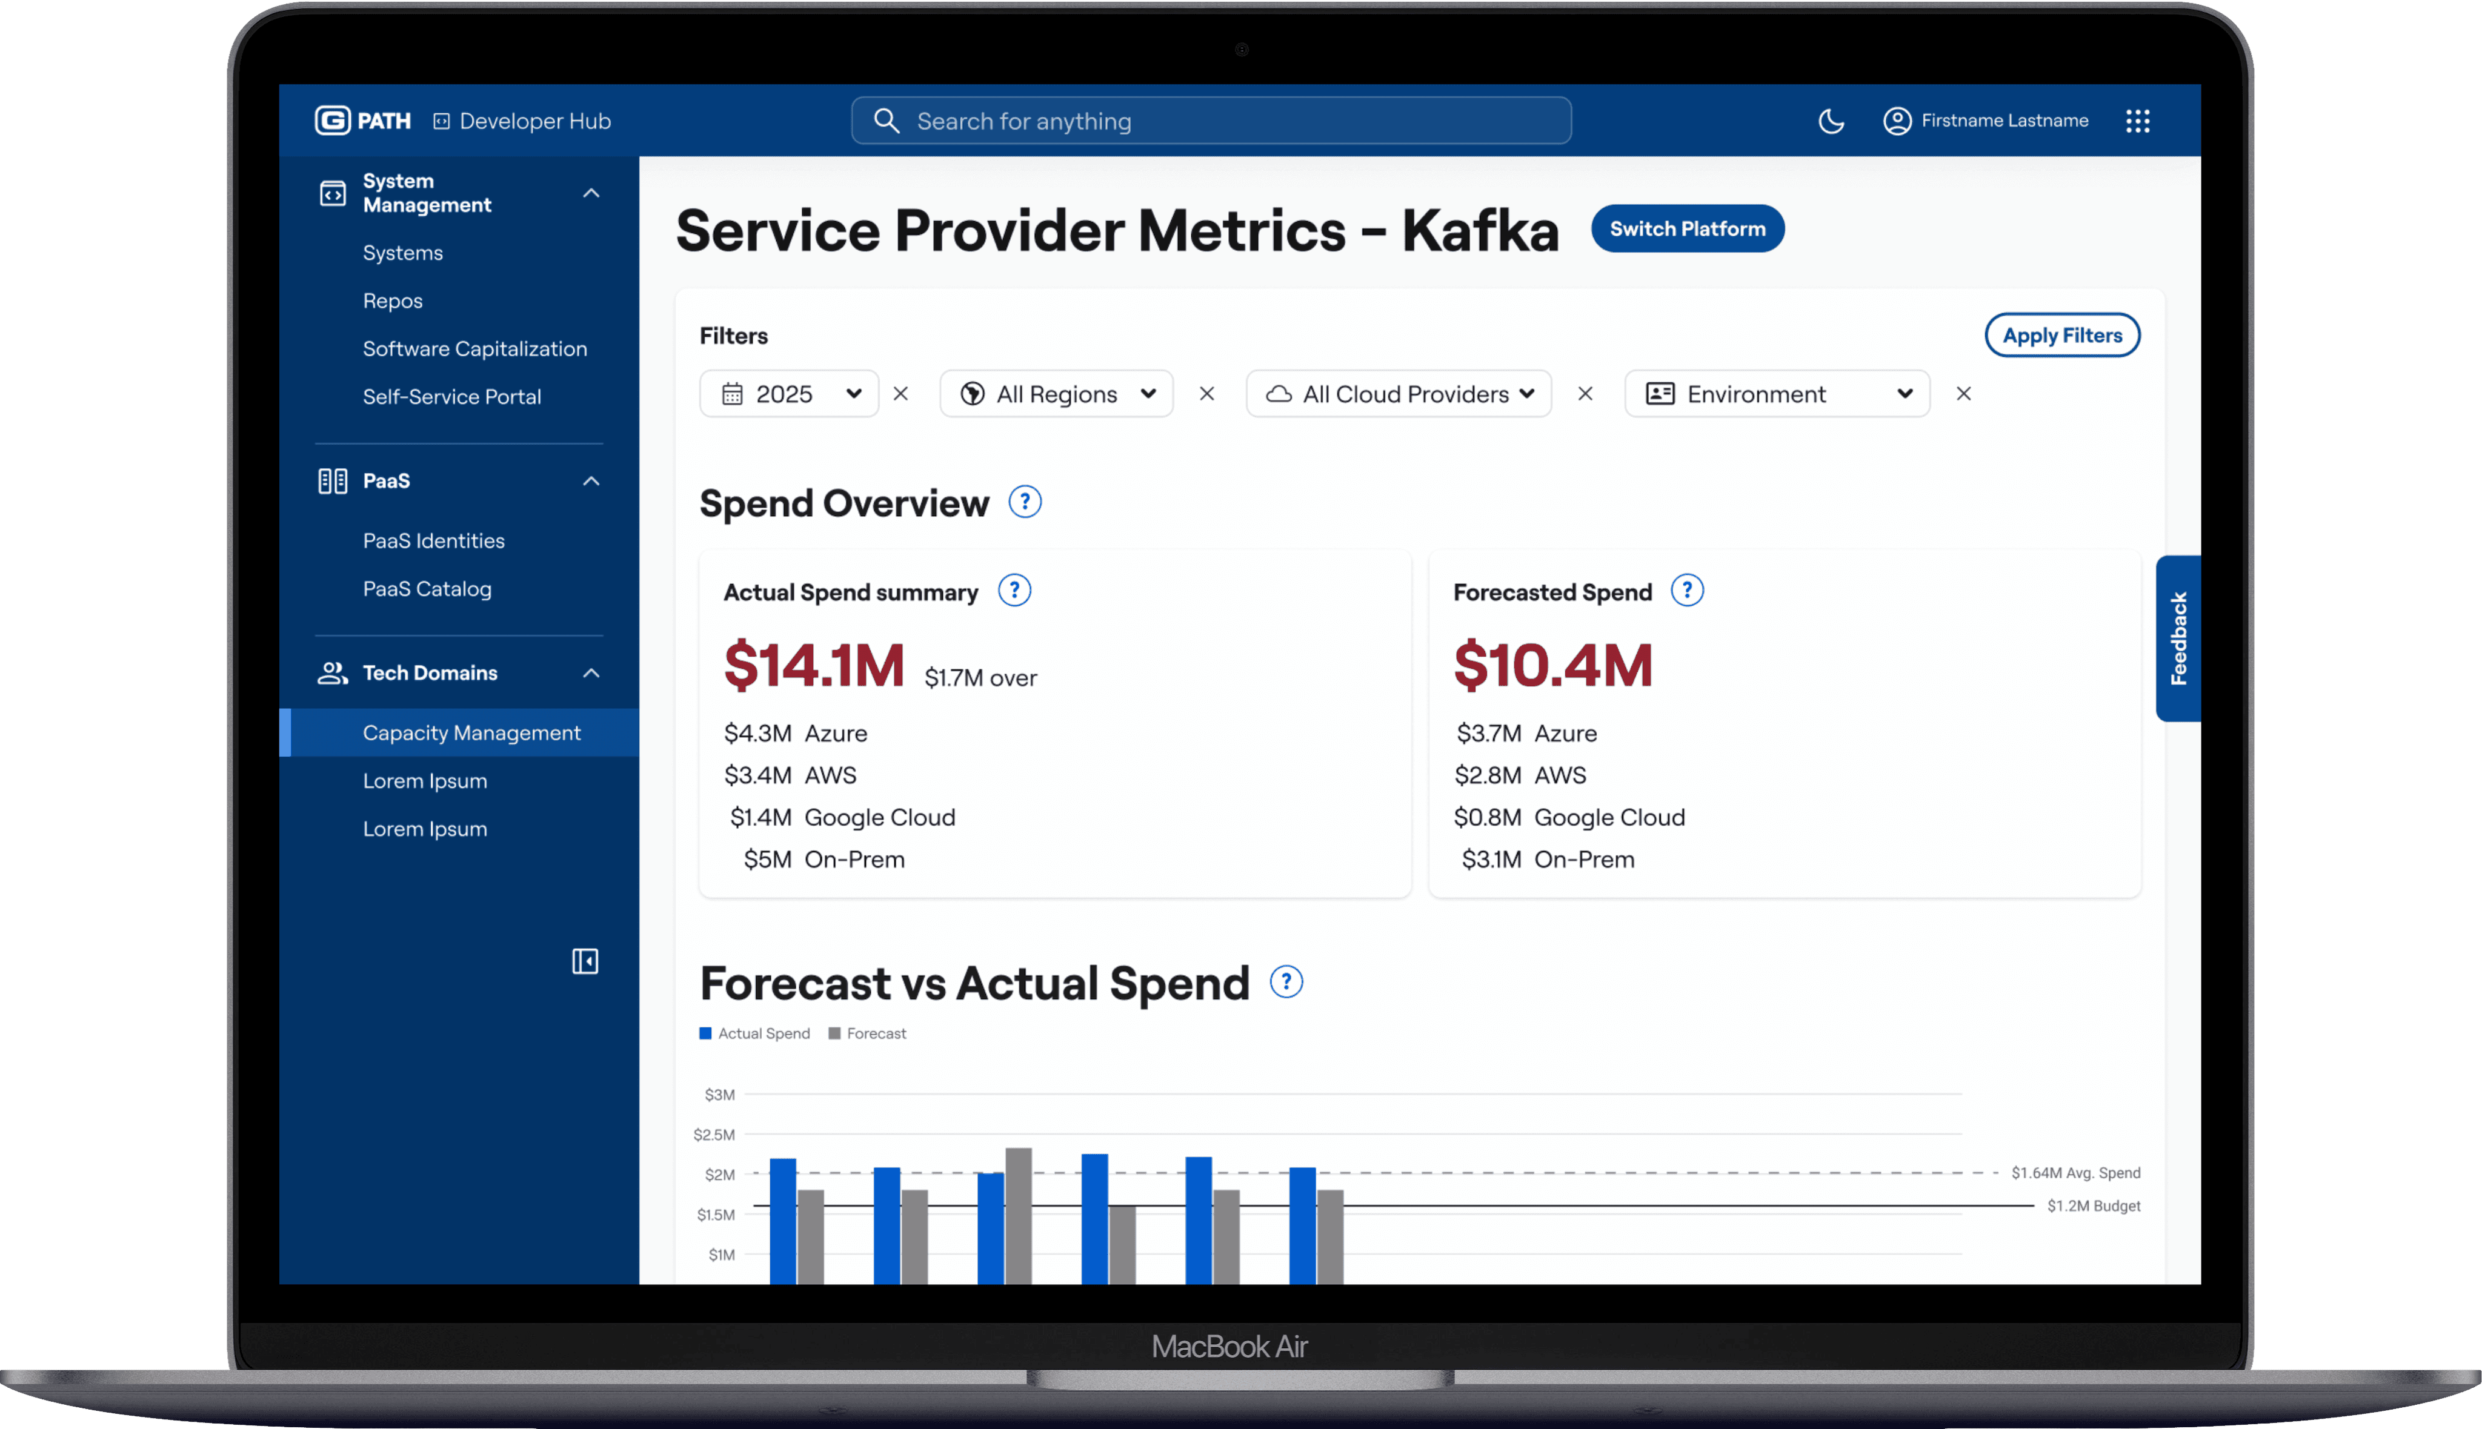Click help icon next to Forecasted Spend
Image resolution: width=2482 pixels, height=1429 pixels.
[1687, 591]
